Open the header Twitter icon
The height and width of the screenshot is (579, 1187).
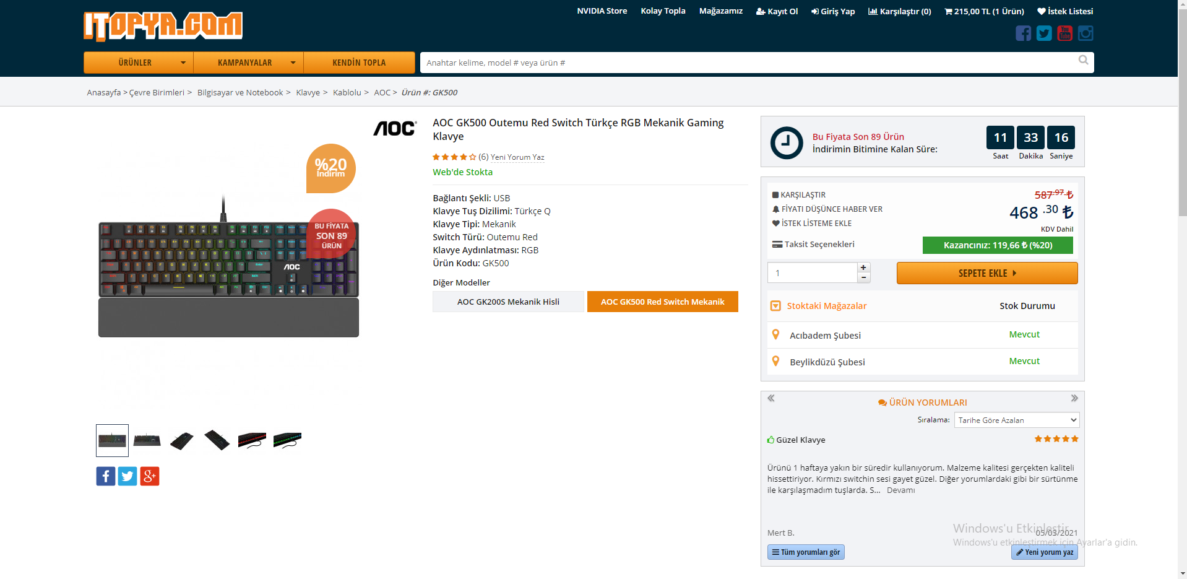tap(1044, 33)
